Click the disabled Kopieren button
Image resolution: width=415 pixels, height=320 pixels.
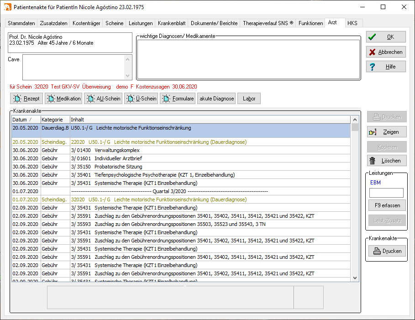[387, 147]
